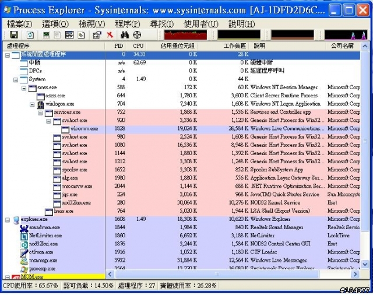Select the DPCs row

(x=181, y=71)
